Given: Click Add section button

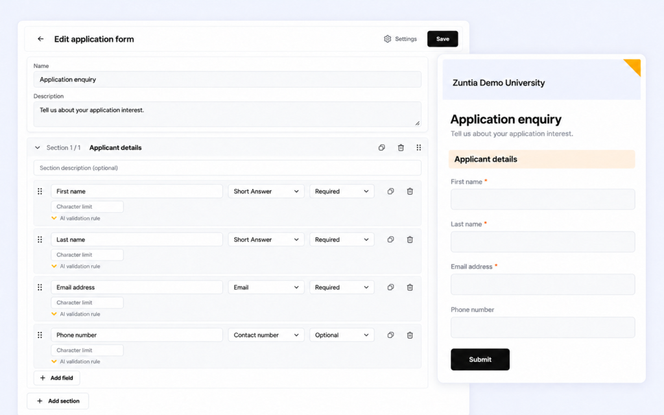Looking at the screenshot, I should pyautogui.click(x=58, y=401).
